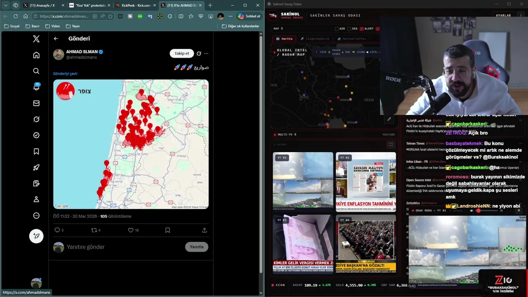Open browser Settings and more menu
Screen dimensions: 528x297
[x=231, y=16]
